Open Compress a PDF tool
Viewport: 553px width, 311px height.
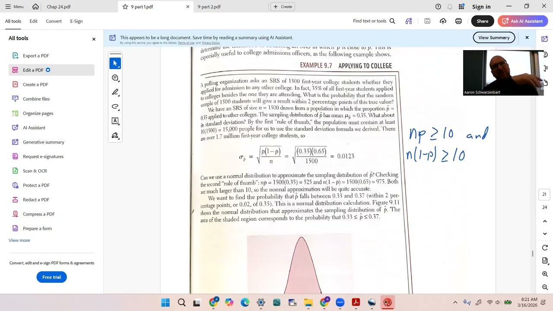39,214
